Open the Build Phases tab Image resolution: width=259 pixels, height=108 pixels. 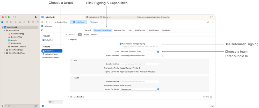click(154, 30)
